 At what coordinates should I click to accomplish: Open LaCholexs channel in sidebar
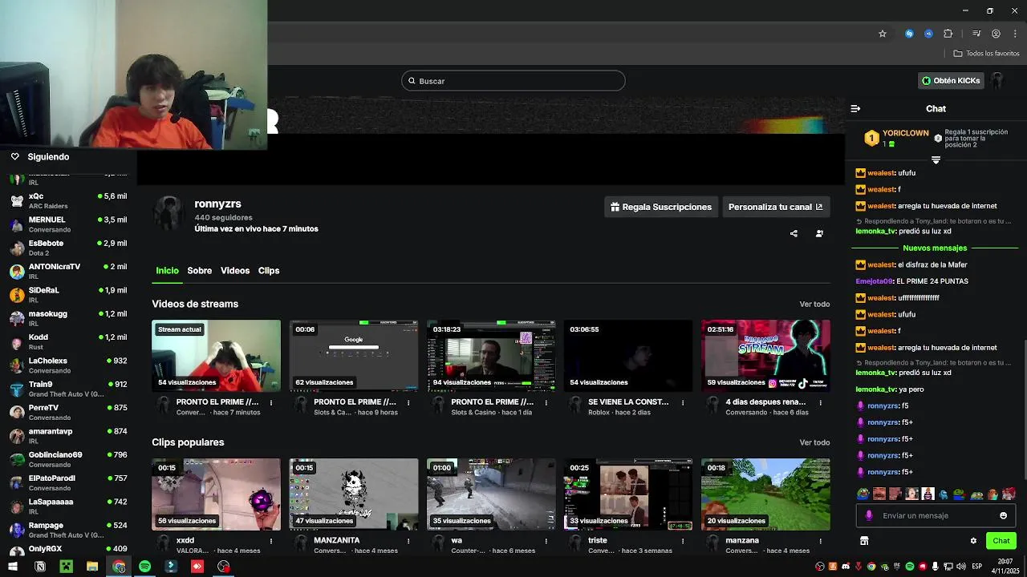click(x=68, y=365)
